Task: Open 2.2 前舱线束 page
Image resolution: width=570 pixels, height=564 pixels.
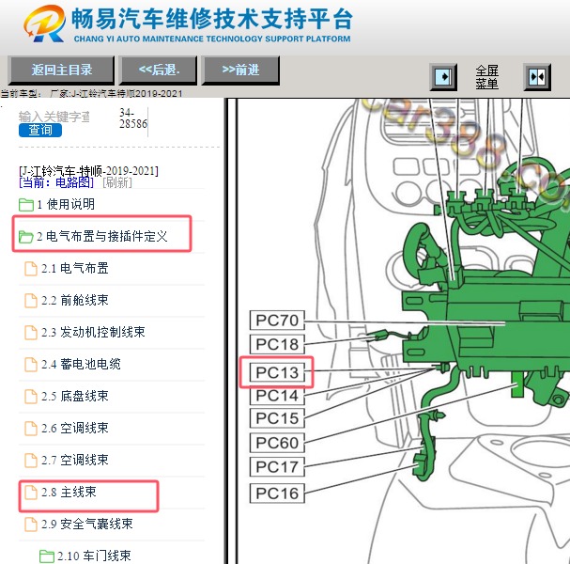Action: 75,301
